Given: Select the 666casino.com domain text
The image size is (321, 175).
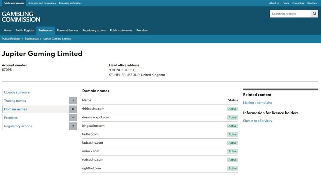Looking at the screenshot, I should 93,109.
